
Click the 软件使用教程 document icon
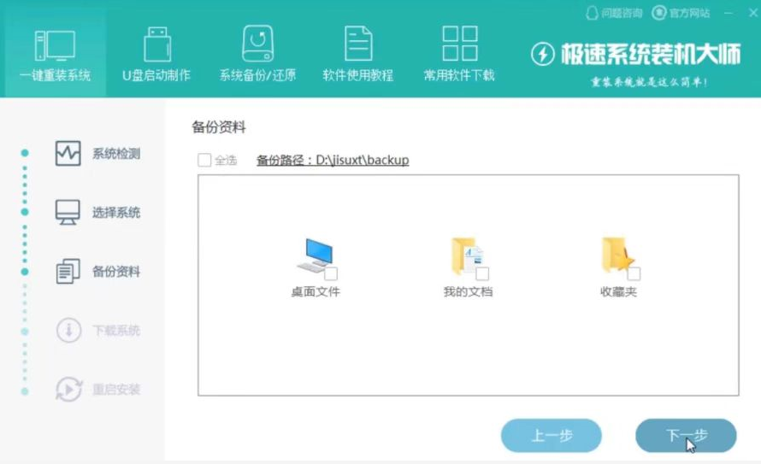click(x=358, y=44)
